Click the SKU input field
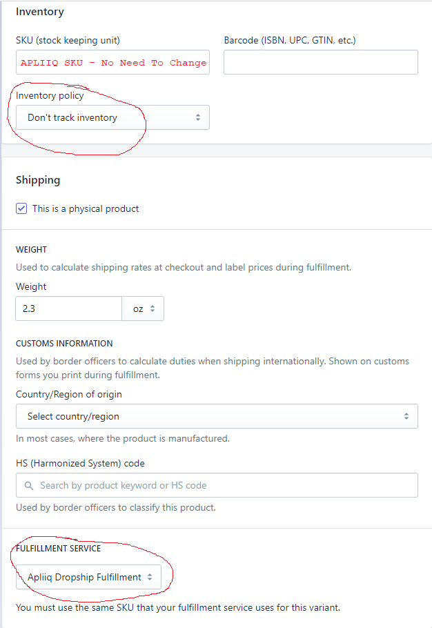Screen dimensions: 432x628 click(112, 62)
